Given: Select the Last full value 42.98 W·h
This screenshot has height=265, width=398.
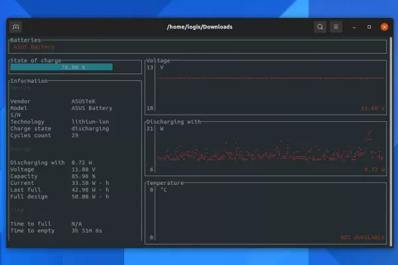Looking at the screenshot, I should click(90, 190).
